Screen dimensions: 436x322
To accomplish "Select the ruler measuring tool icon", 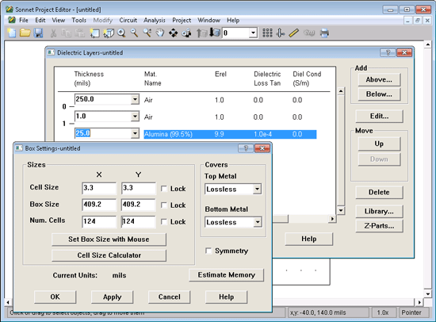I will (293, 33).
